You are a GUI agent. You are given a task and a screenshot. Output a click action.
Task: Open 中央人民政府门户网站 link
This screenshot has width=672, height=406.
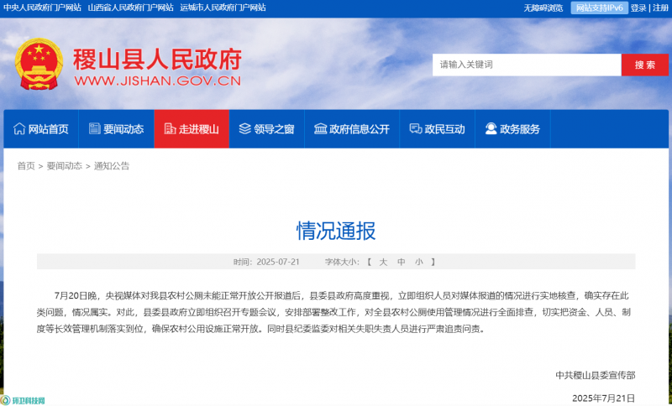pyautogui.click(x=42, y=8)
